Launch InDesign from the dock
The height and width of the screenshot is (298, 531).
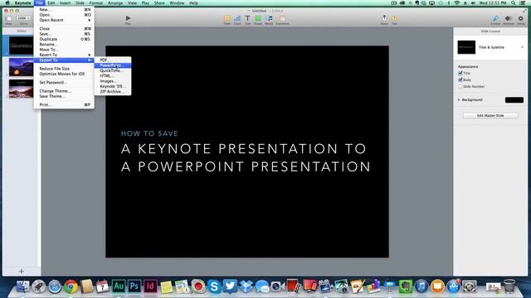click(x=150, y=286)
